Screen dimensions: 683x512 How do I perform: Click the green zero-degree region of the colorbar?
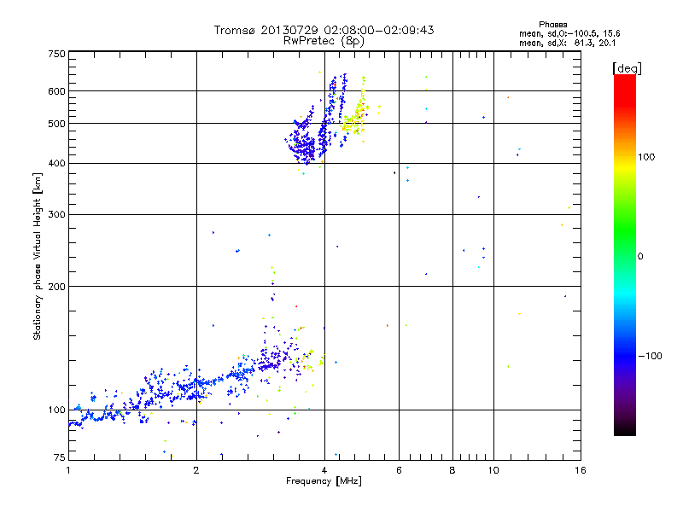(624, 256)
